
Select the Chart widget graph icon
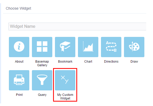click(x=88, y=47)
